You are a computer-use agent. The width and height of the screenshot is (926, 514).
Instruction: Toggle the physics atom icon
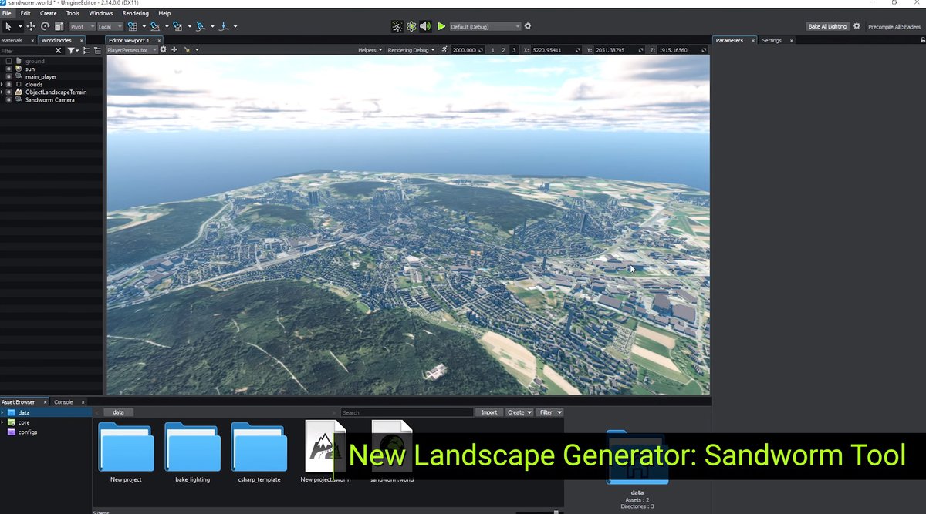coord(411,26)
